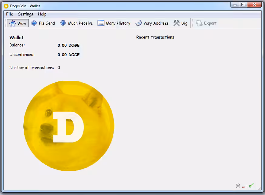265x195 pixels.
Task: Click the Recent transactions heading
Action: click(155, 37)
